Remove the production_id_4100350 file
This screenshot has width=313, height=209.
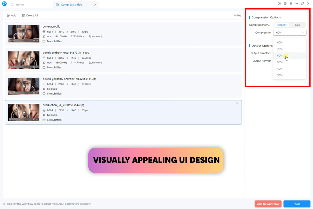point(237,103)
